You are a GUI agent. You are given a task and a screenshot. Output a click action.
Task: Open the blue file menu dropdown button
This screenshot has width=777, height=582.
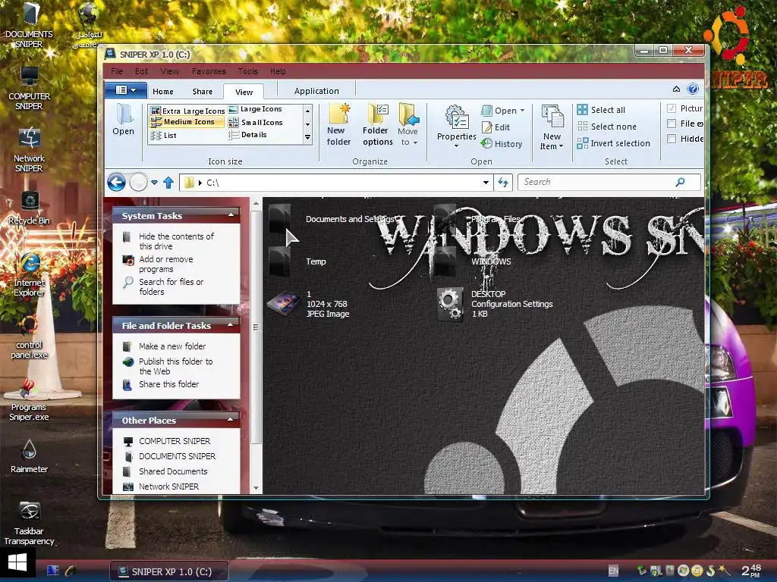(126, 90)
